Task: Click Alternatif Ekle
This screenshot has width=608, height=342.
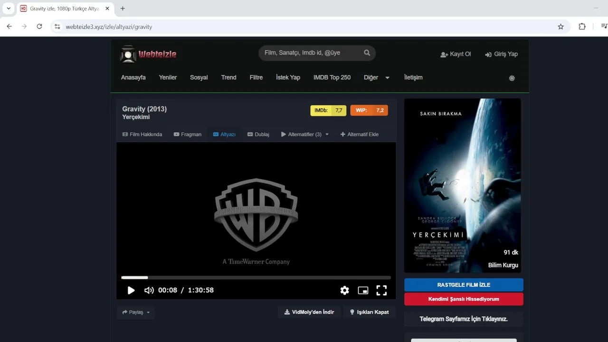Action: [x=359, y=134]
